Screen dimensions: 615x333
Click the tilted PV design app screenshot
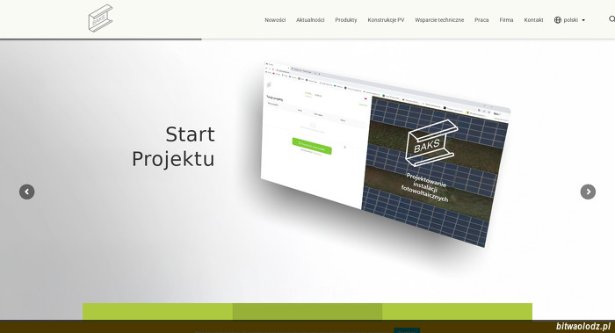pyautogui.click(x=385, y=154)
